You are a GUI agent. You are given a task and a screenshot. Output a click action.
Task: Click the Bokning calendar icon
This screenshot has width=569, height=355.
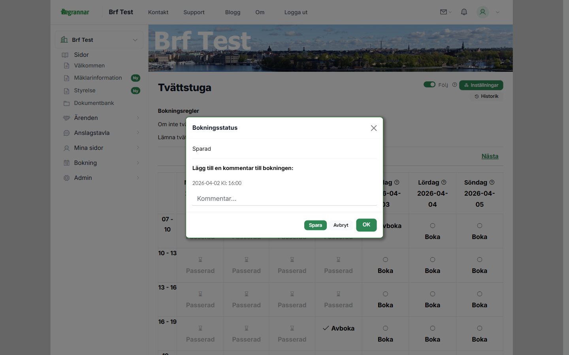[66, 163]
